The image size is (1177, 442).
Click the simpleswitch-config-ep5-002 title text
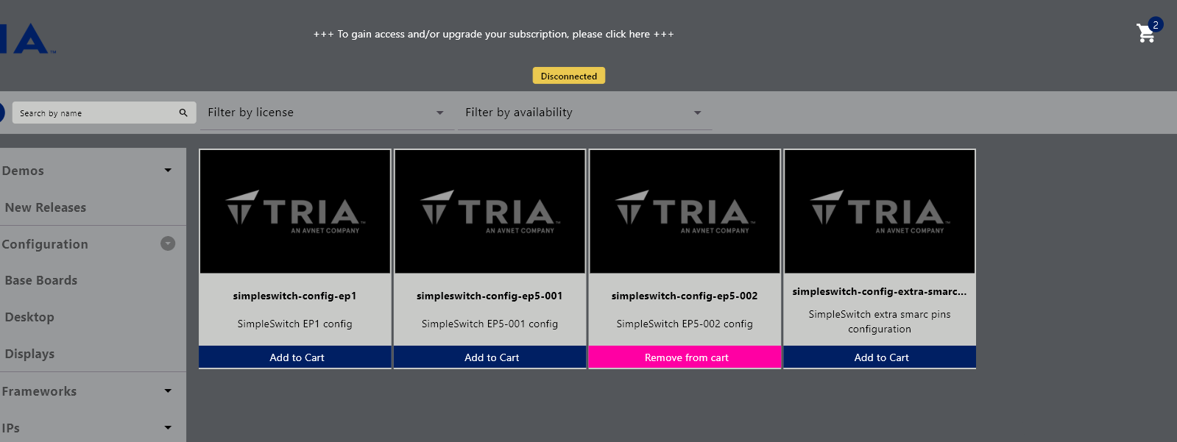(x=685, y=296)
